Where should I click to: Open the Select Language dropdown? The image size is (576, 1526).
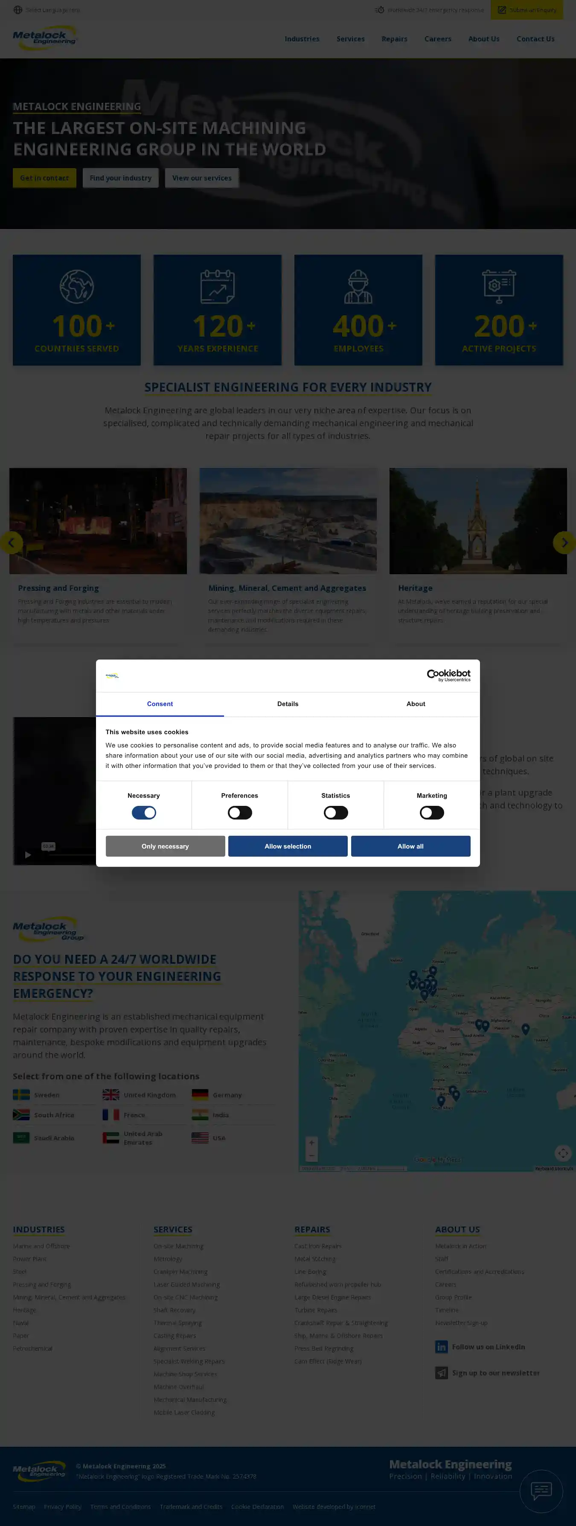click(52, 9)
